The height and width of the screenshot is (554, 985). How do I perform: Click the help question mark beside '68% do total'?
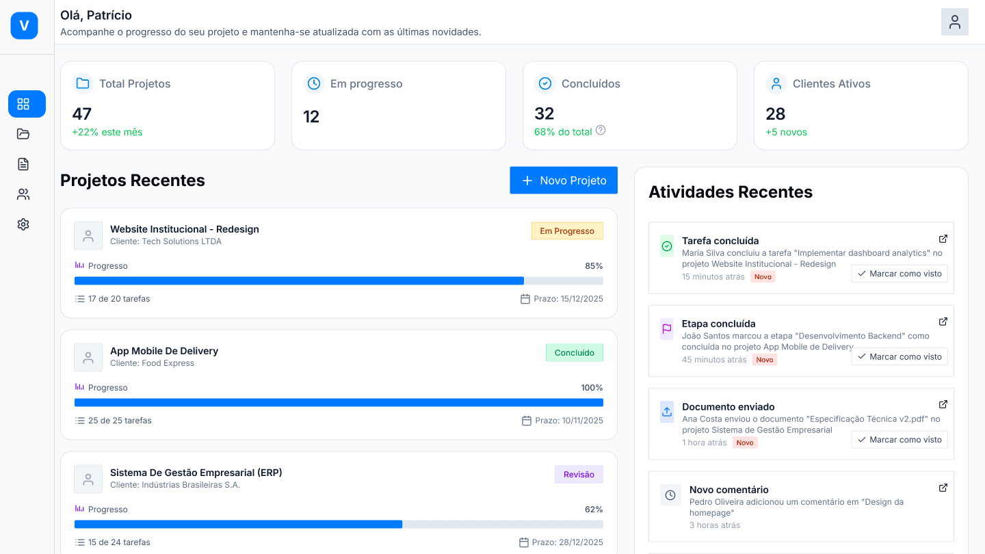click(600, 130)
